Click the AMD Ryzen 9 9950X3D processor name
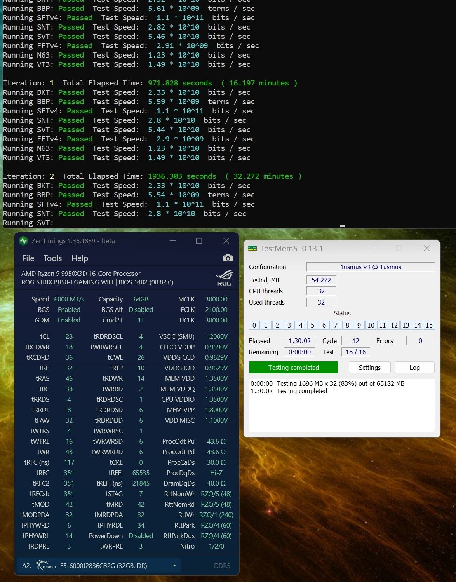The image size is (456, 582). (81, 274)
